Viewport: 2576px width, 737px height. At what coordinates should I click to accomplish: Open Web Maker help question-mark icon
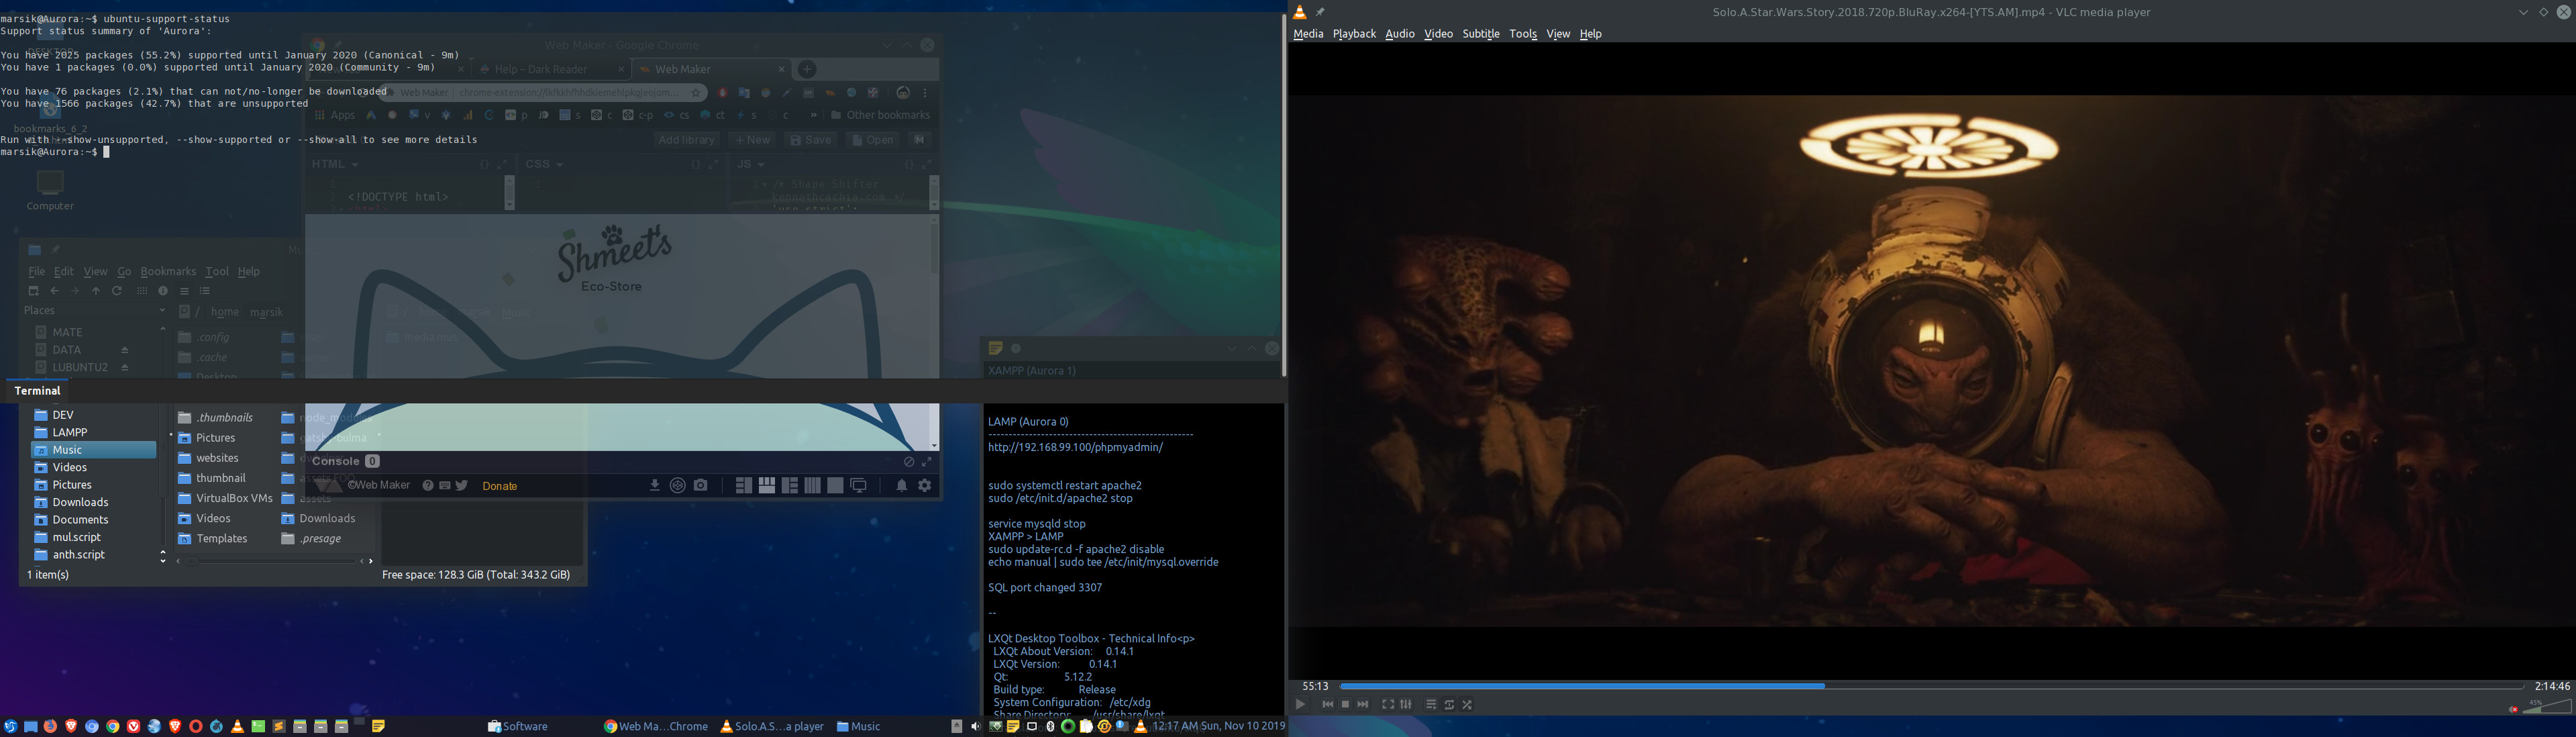click(x=428, y=485)
